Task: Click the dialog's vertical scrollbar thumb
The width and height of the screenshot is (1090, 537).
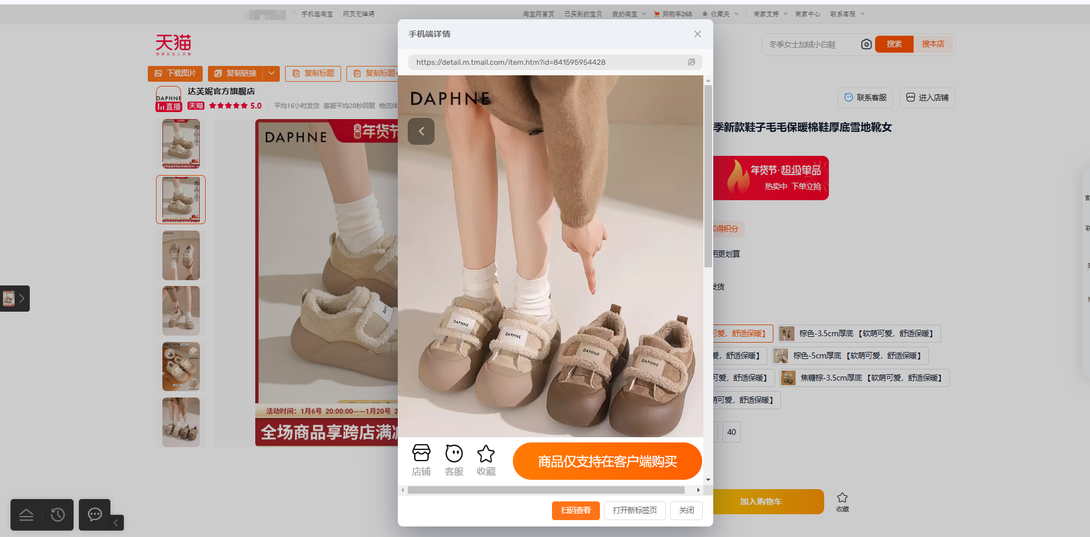Action: click(x=708, y=176)
